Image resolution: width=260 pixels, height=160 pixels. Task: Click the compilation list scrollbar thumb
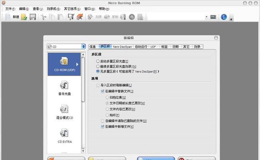83,80
